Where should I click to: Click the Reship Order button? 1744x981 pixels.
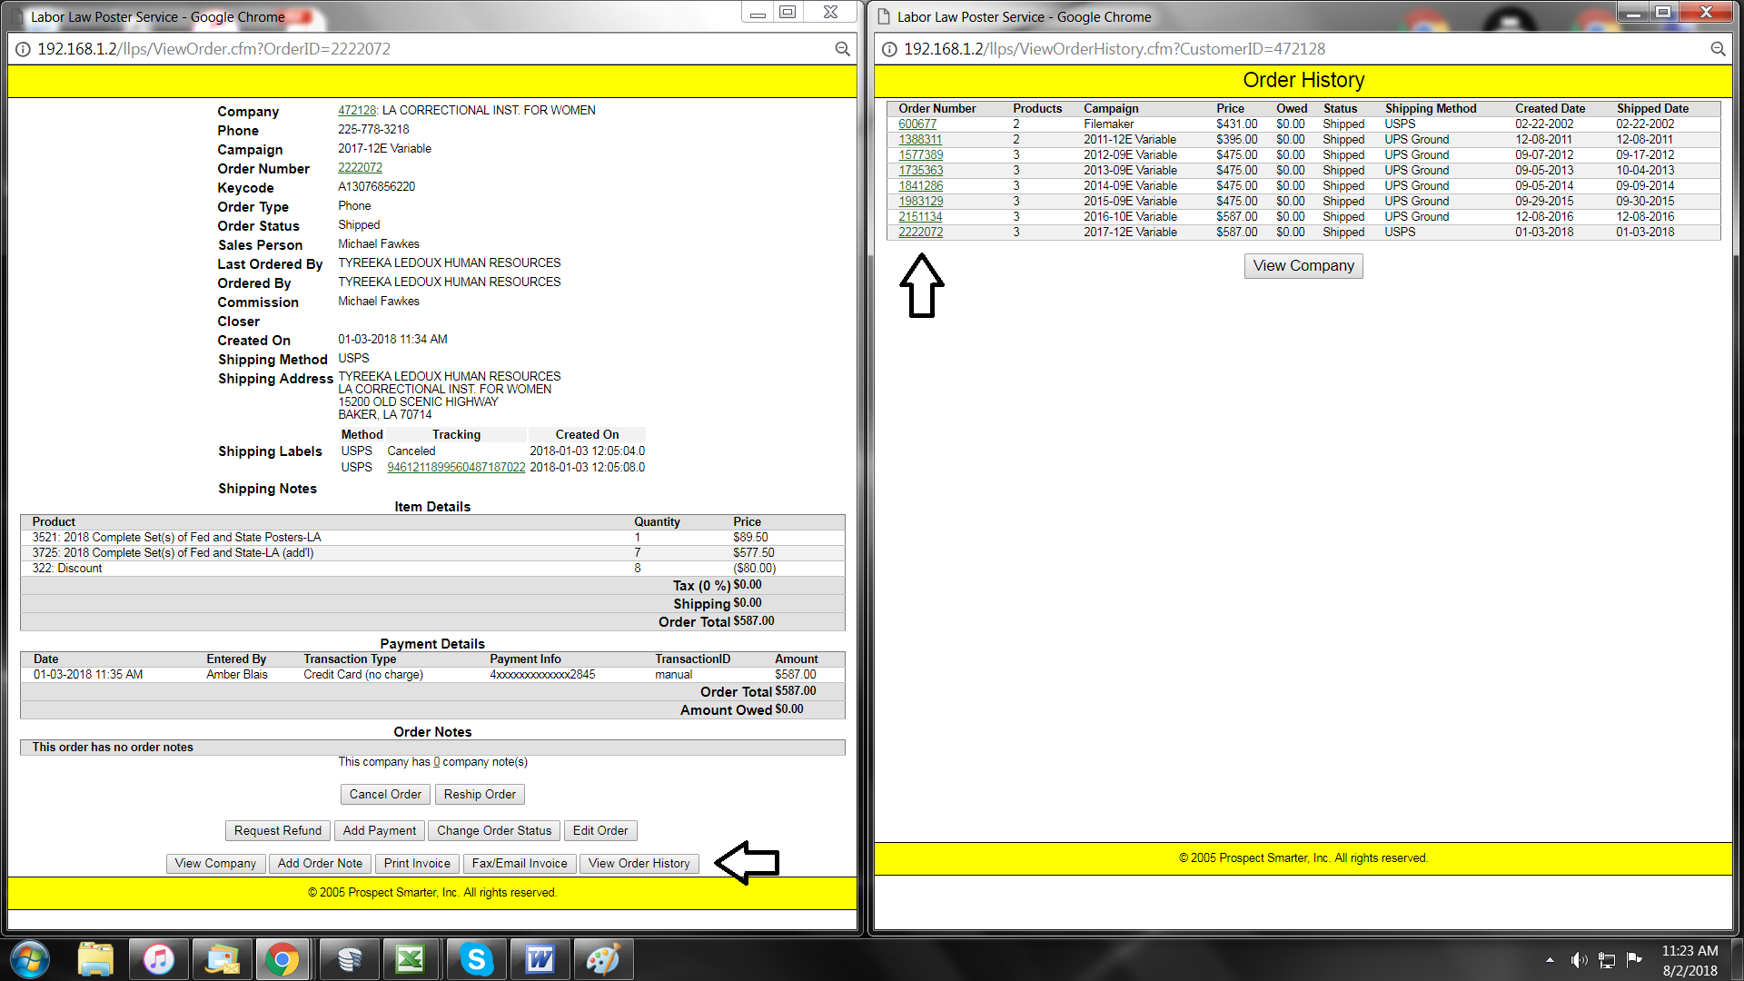(x=480, y=795)
